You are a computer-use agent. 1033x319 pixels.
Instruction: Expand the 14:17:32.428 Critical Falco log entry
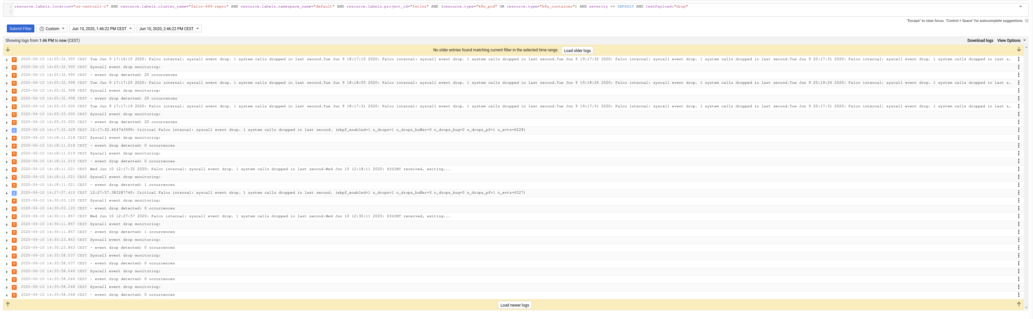[7, 131]
